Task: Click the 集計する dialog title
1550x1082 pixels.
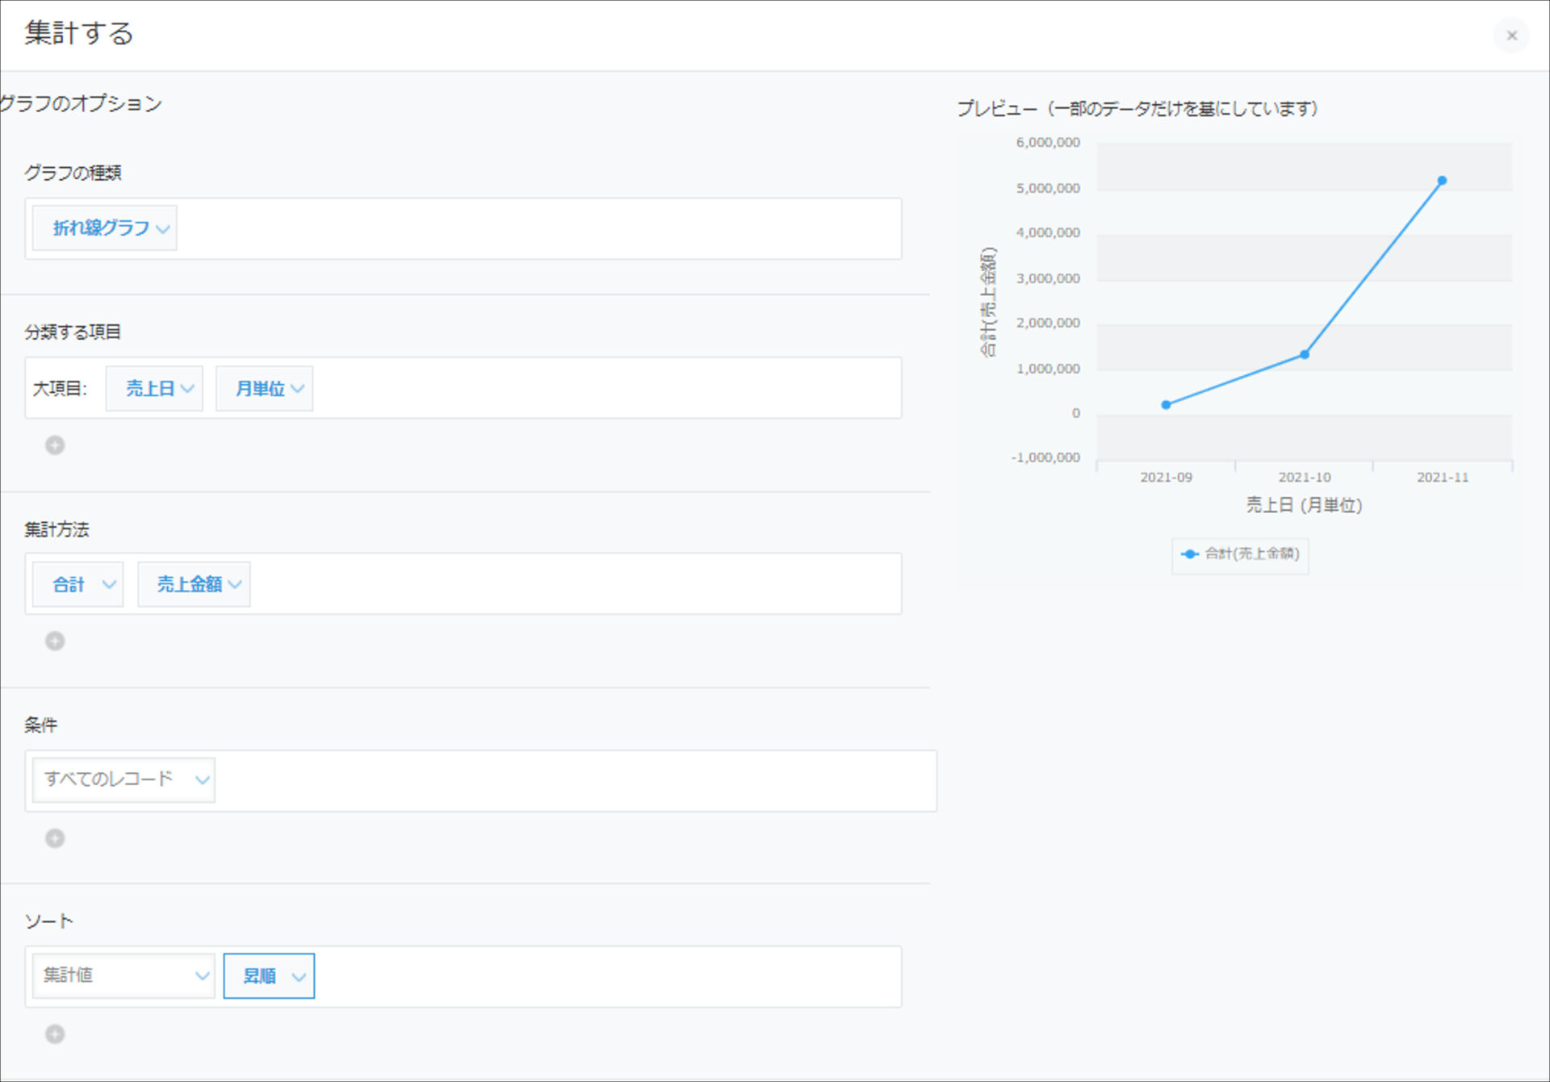Action: (x=78, y=34)
